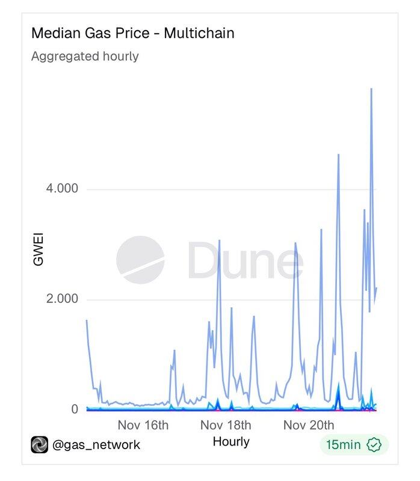Screen dimensions: 420x481
Task: Click the 15min refresh status badge
Action: [x=354, y=445]
